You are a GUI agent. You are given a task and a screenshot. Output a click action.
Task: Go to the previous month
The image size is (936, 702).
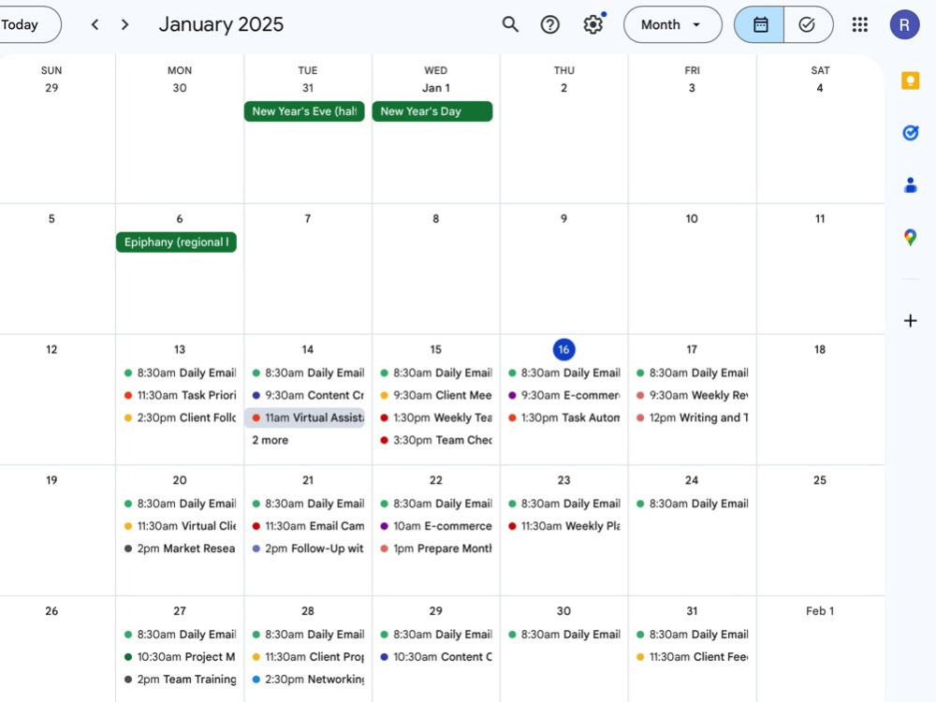pyautogui.click(x=95, y=24)
